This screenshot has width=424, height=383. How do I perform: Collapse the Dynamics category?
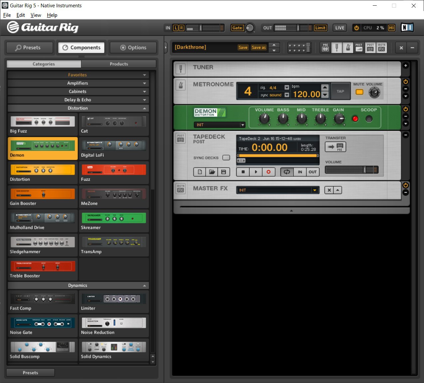78,286
